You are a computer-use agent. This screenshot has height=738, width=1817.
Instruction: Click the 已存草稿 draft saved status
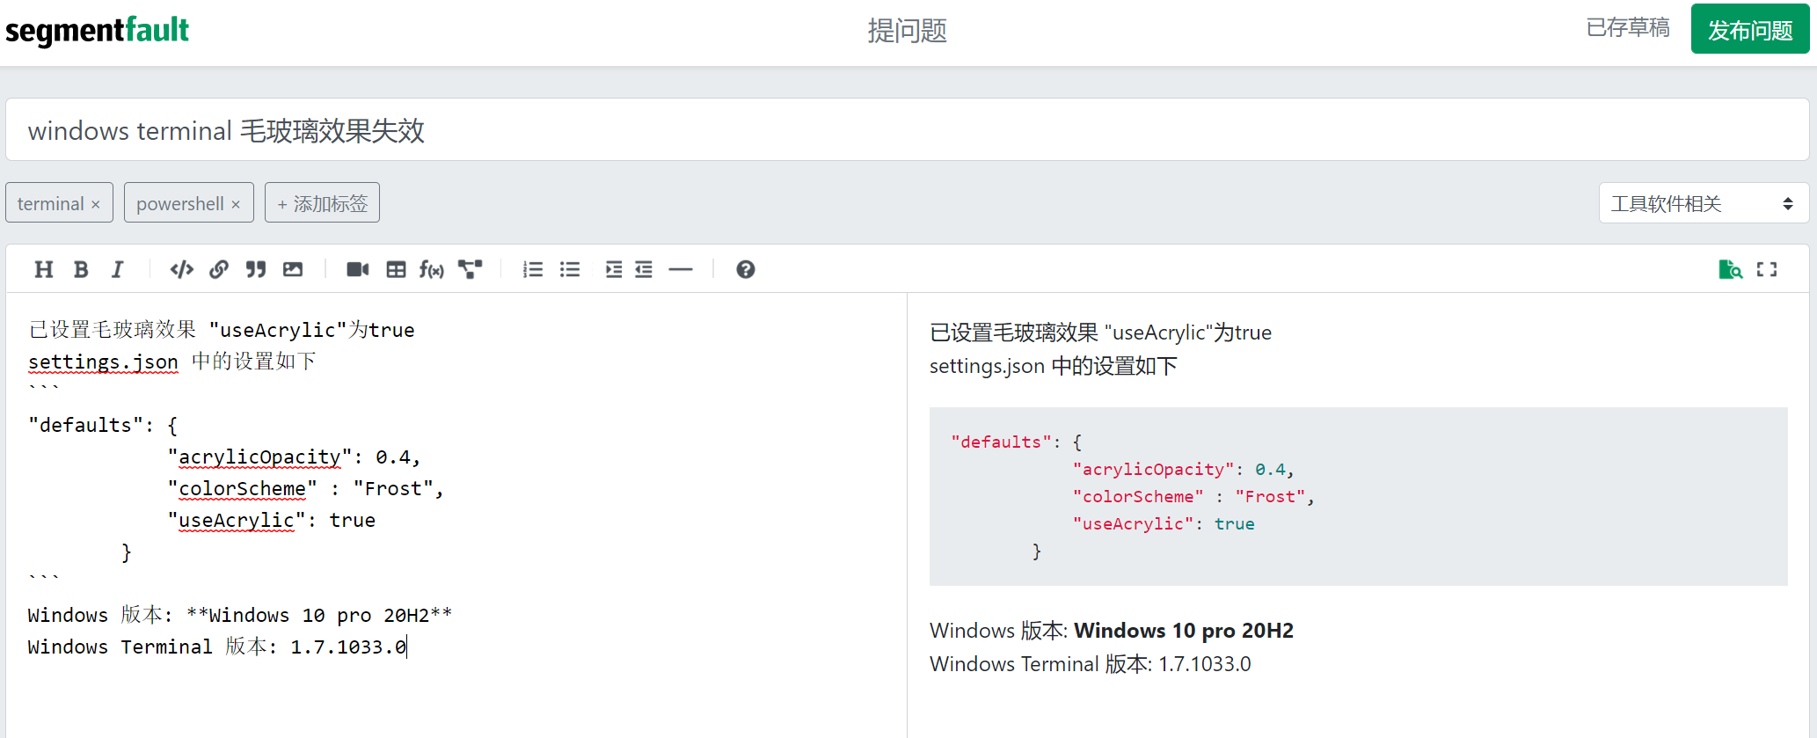[1628, 28]
